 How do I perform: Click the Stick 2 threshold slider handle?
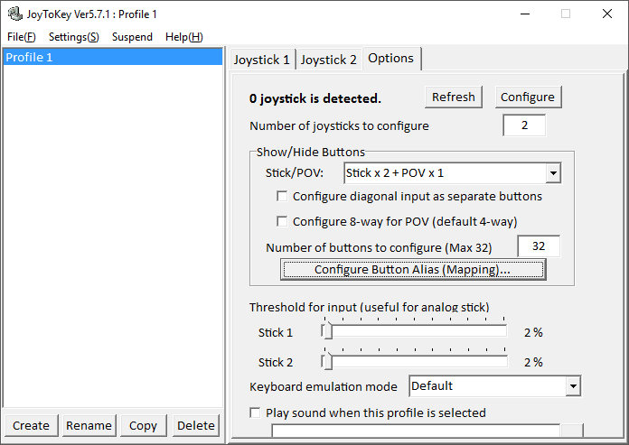tap(328, 361)
